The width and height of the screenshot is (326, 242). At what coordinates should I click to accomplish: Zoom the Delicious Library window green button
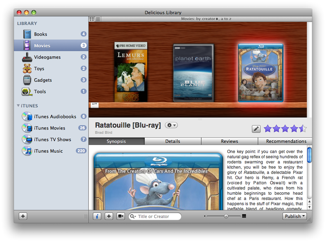point(34,13)
